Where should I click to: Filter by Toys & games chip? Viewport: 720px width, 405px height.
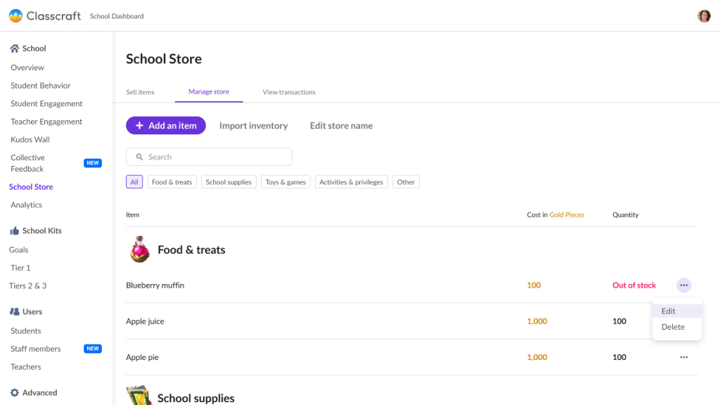pos(285,182)
